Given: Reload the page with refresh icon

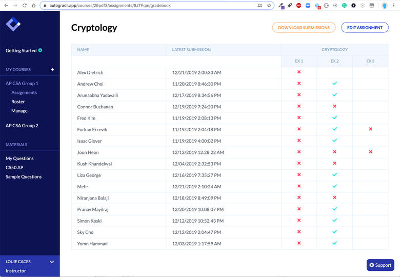Looking at the screenshot, I should click(25, 5).
